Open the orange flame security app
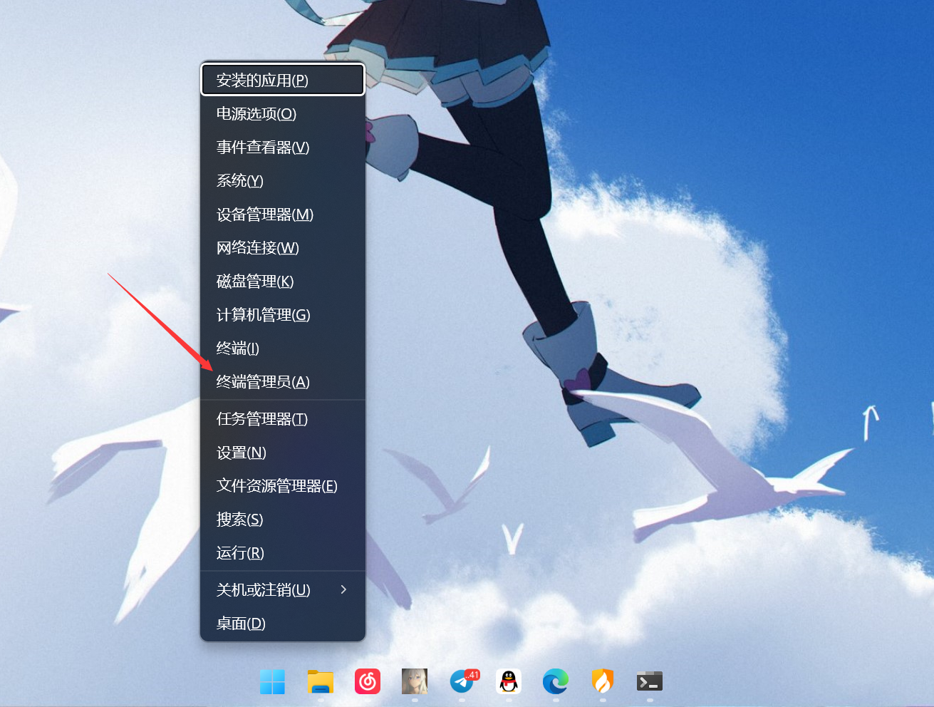The height and width of the screenshot is (707, 934). pos(603,682)
